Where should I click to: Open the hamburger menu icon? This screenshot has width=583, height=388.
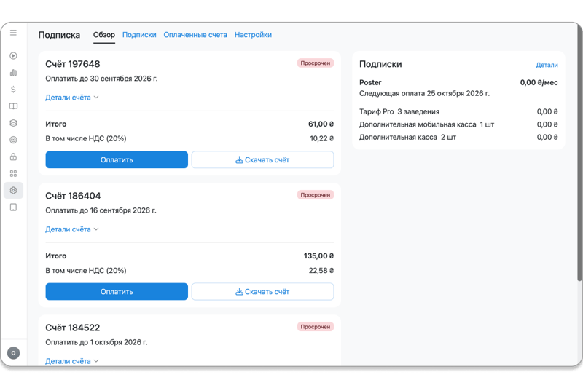coord(13,33)
